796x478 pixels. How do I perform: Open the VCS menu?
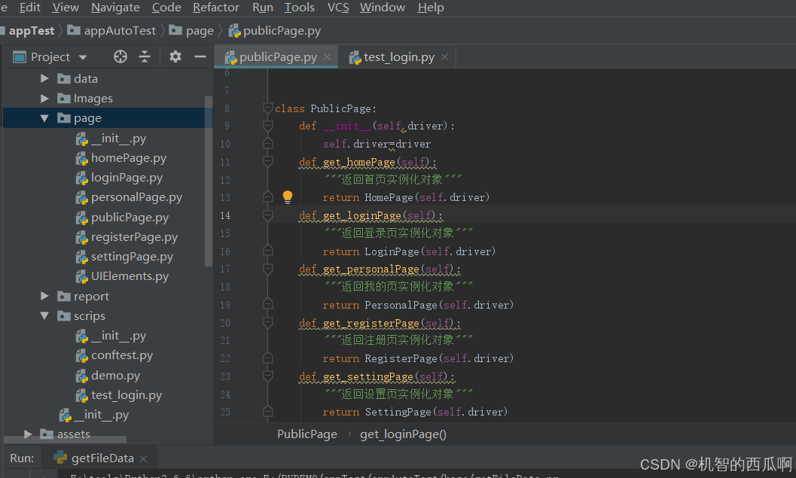click(x=338, y=8)
